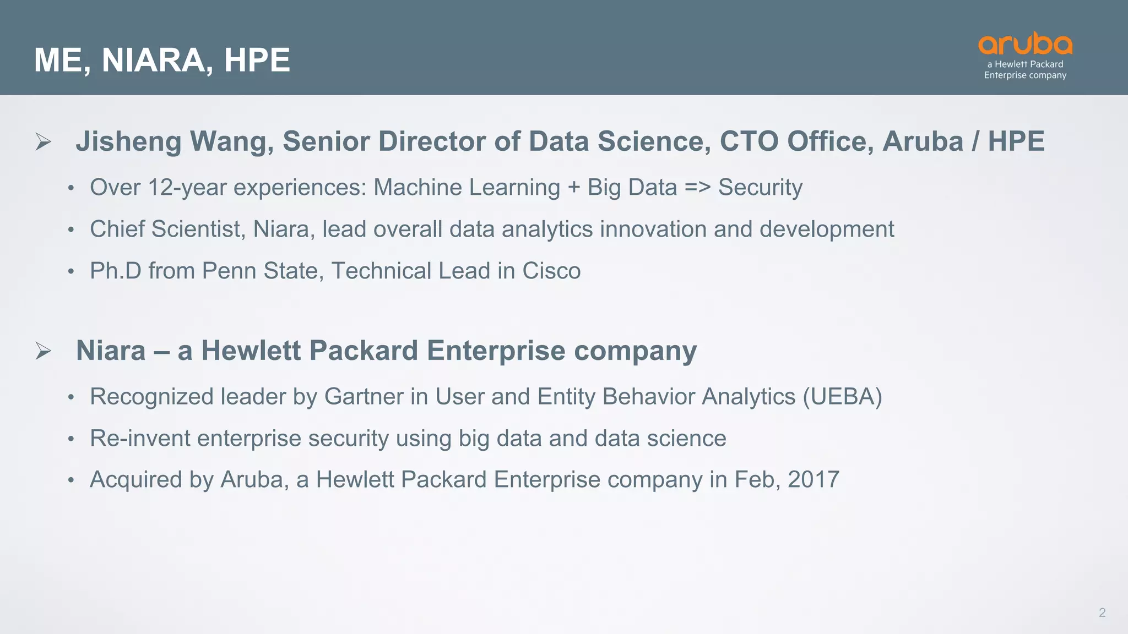This screenshot has height=634, width=1128.
Task: Click the bullet dot before 'Re-invent enterprise security'
Action: pos(70,439)
